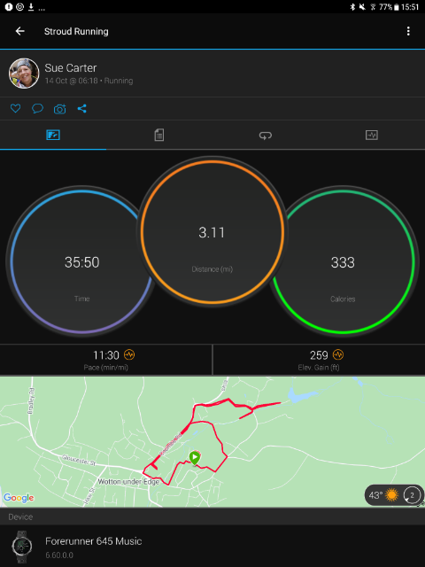The width and height of the screenshot is (425, 567).
Task: Share the activity with the share icon
Action: [82, 108]
